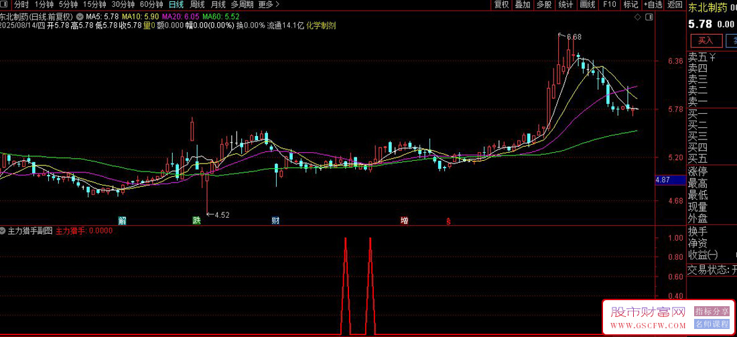Click the 增 event marker icon

point(404,220)
